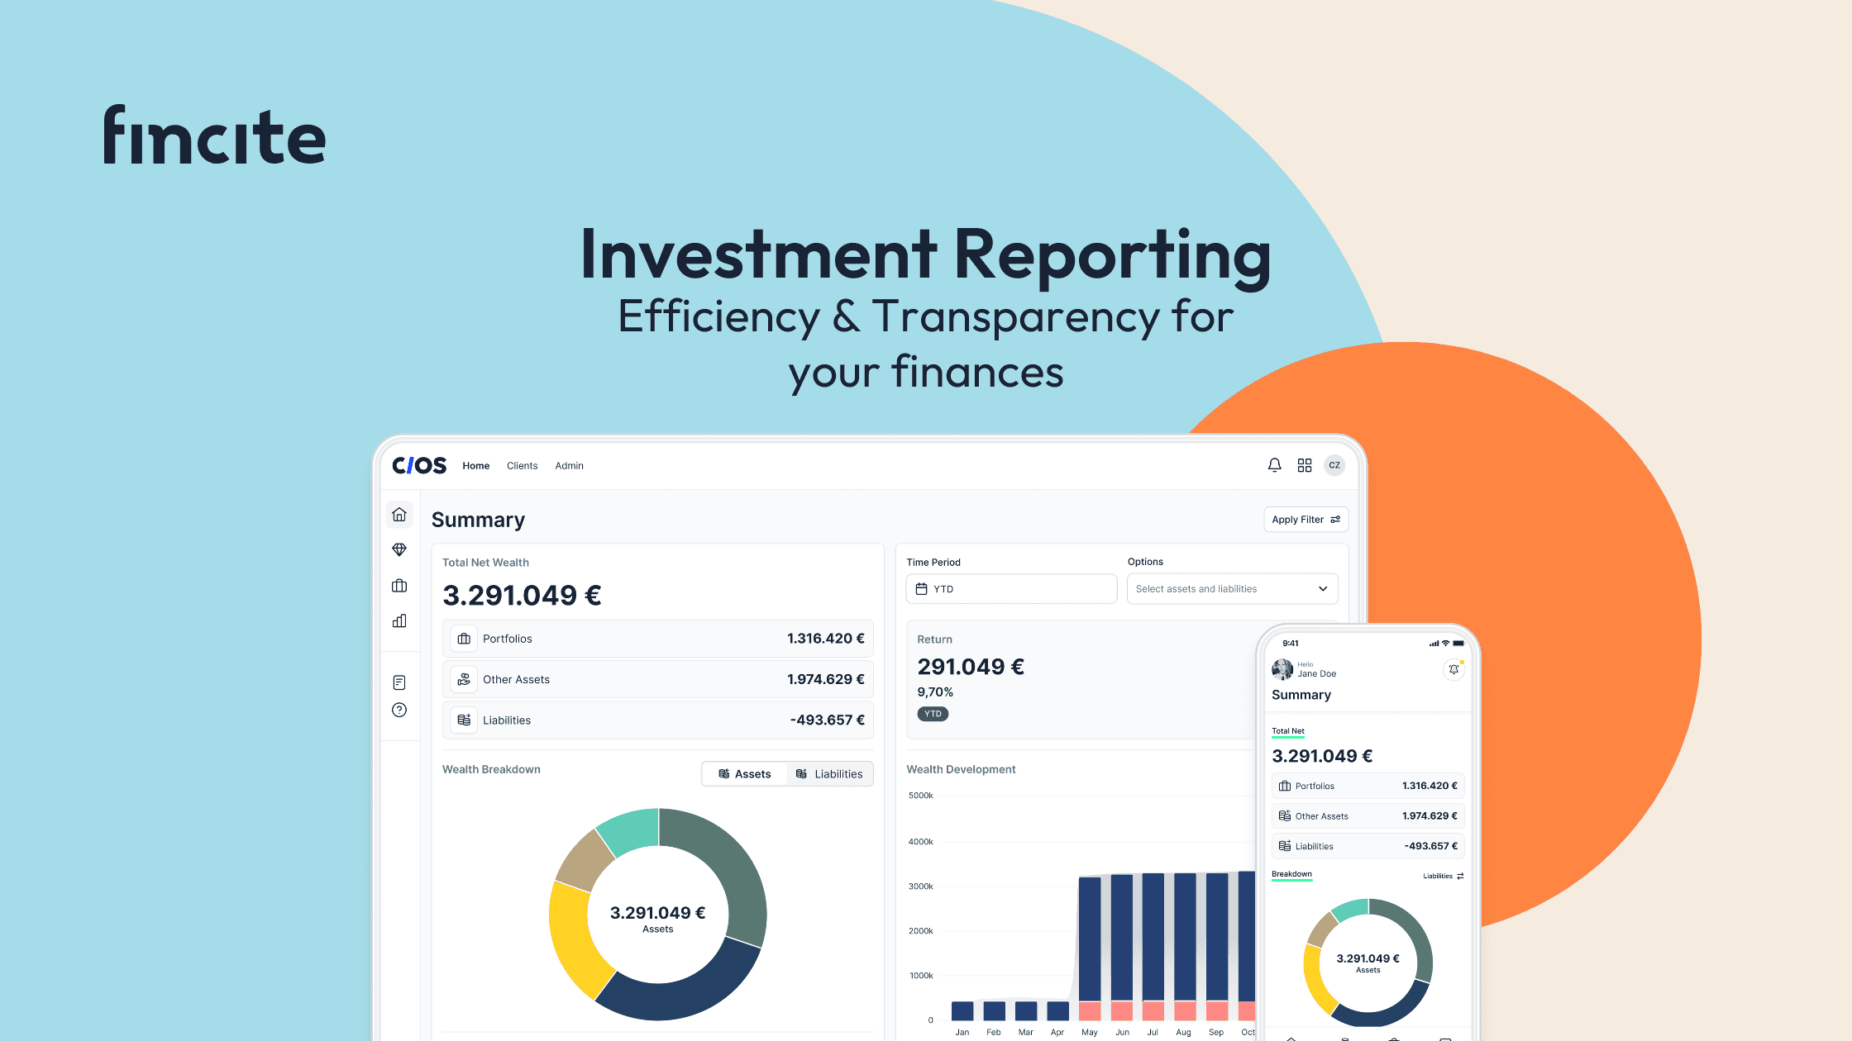Click the calendar icon in Time Period
Image resolution: width=1852 pixels, height=1041 pixels.
click(x=921, y=589)
